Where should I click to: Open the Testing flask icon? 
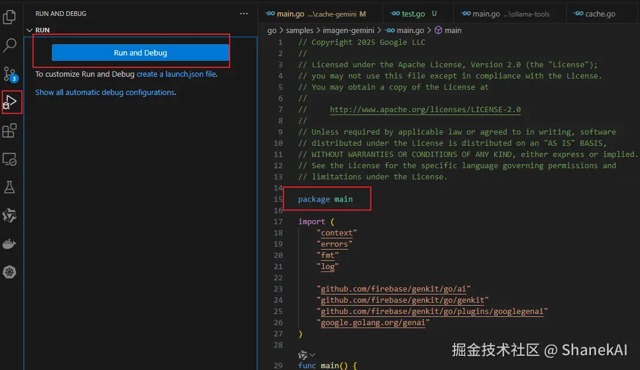[x=9, y=187]
